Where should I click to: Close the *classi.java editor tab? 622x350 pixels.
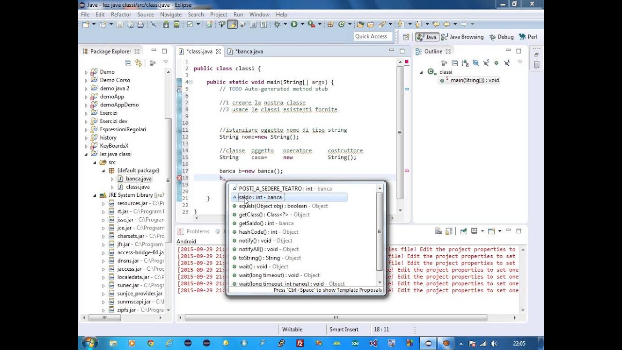[x=219, y=52]
